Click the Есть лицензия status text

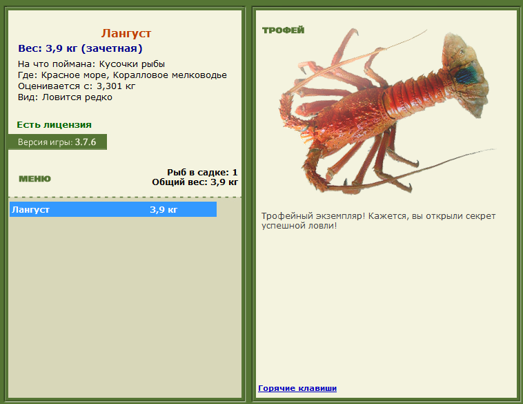(x=54, y=124)
